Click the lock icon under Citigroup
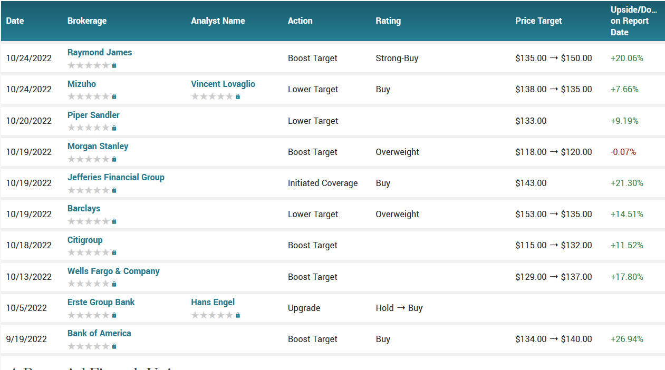Image resolution: width=665 pixels, height=370 pixels. click(x=114, y=252)
